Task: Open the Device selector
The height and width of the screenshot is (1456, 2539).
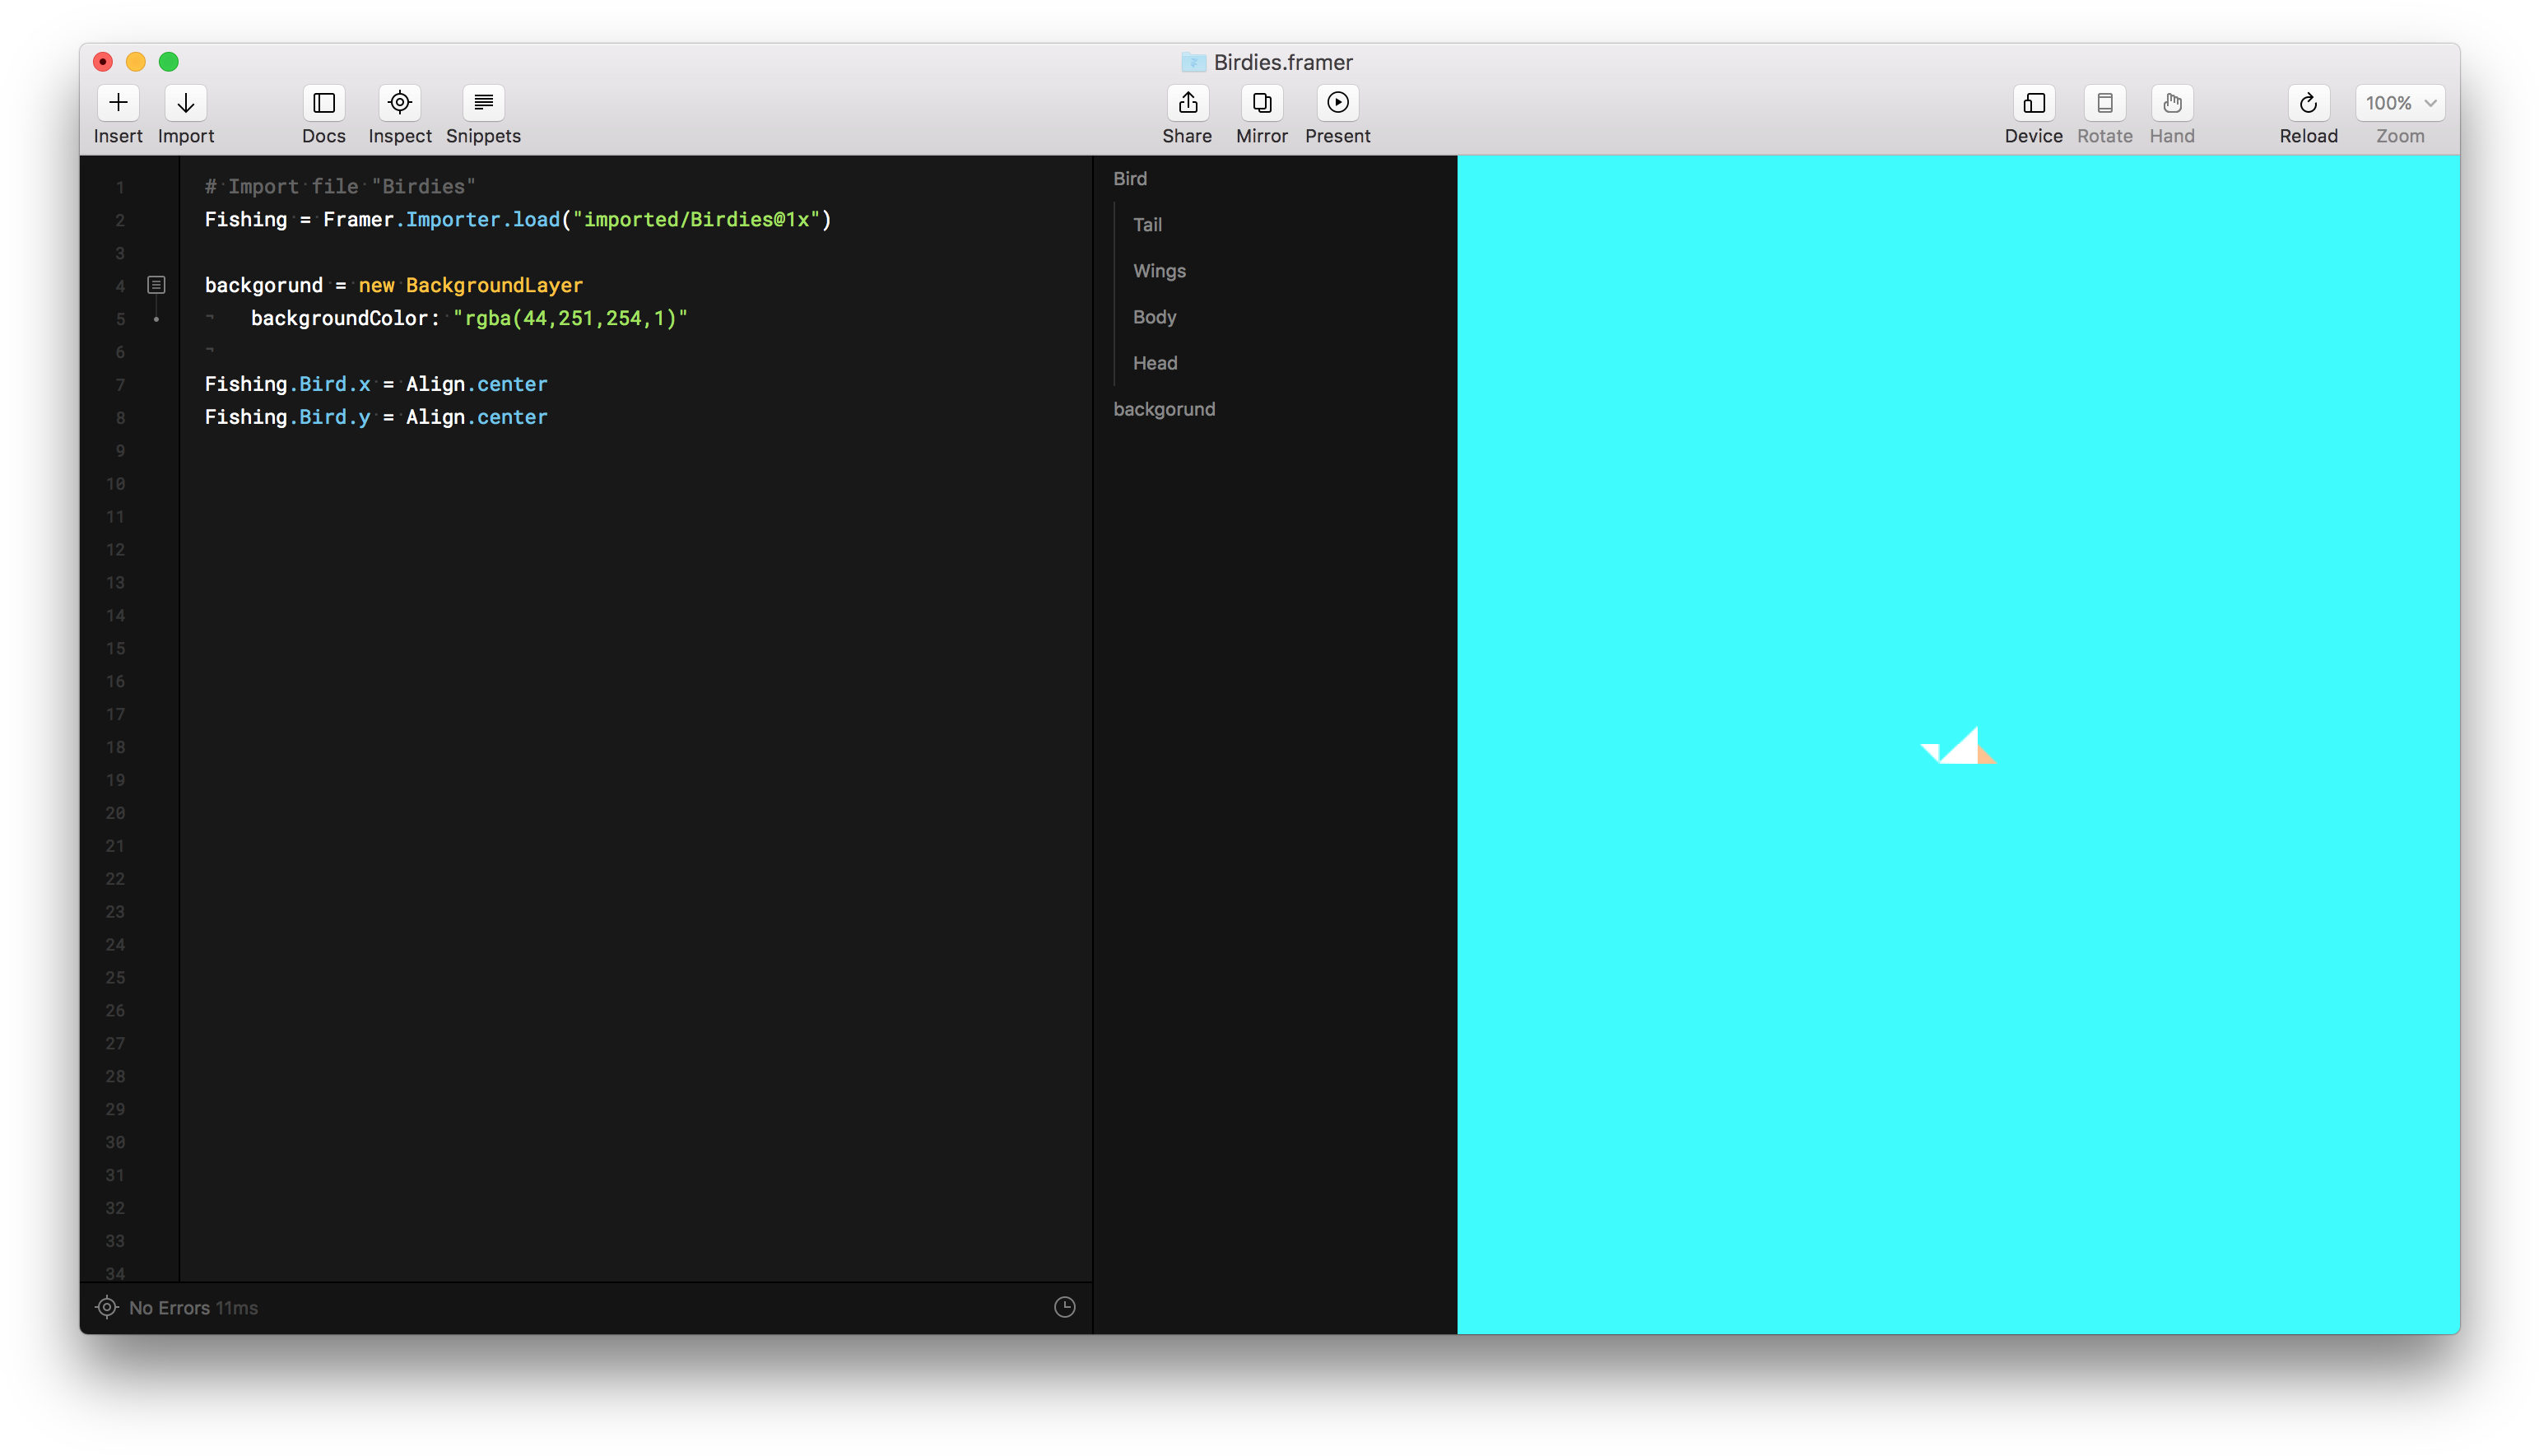Action: [x=2033, y=103]
